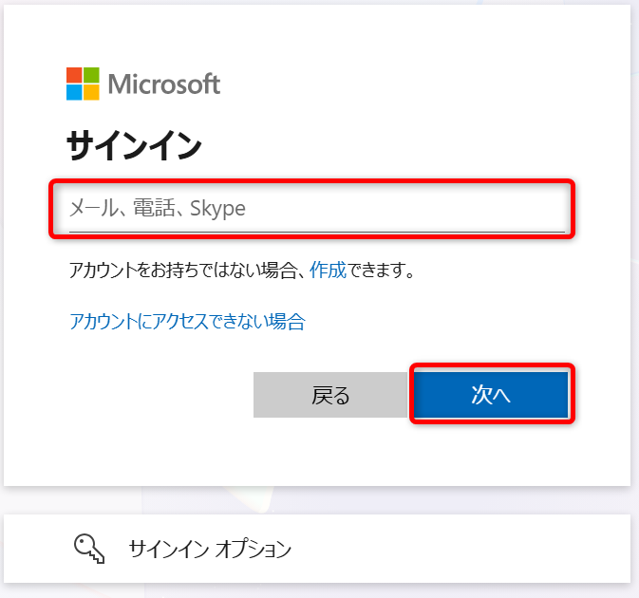Click the red square of Microsoft logo

[x=74, y=75]
